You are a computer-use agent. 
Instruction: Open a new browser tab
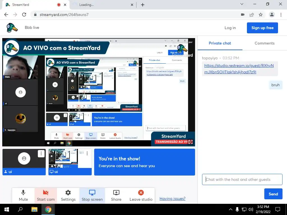tap(143, 5)
